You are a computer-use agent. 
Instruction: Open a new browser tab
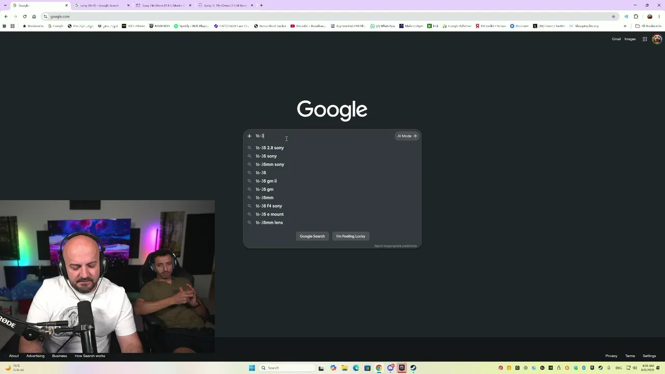pos(261,5)
